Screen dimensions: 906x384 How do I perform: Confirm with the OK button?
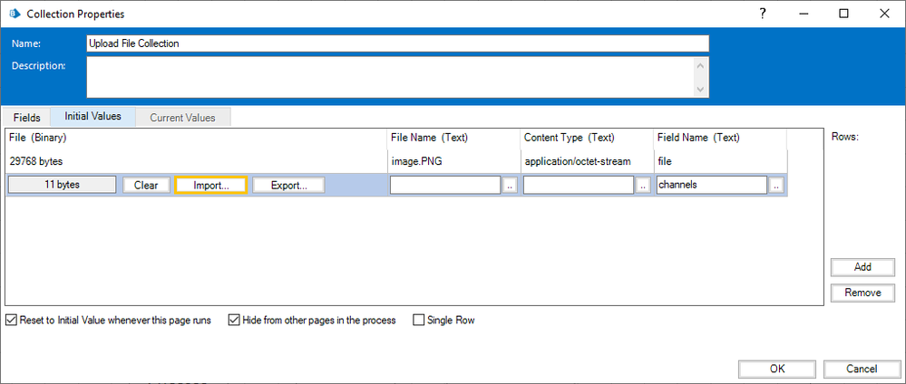(x=777, y=369)
